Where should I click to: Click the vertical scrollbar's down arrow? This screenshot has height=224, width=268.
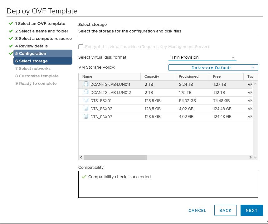[x=255, y=157]
